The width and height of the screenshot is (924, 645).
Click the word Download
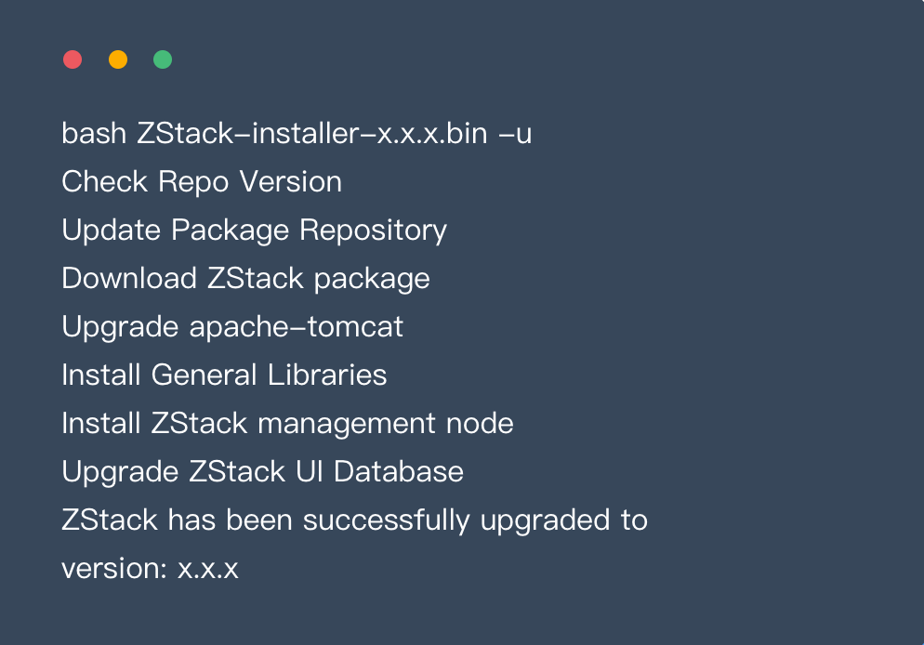(129, 278)
